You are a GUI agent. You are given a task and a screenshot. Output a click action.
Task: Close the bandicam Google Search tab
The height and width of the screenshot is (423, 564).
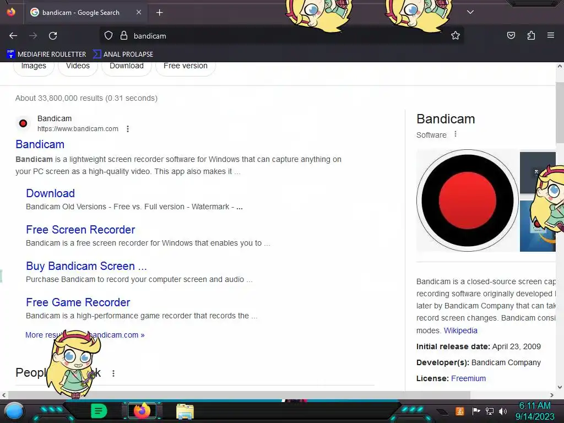(139, 12)
